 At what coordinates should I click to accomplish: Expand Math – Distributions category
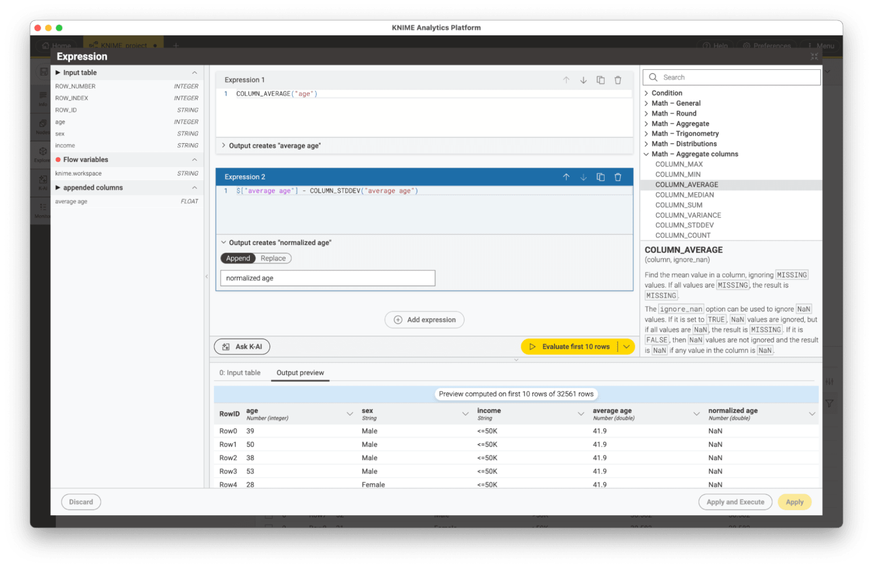pos(646,144)
